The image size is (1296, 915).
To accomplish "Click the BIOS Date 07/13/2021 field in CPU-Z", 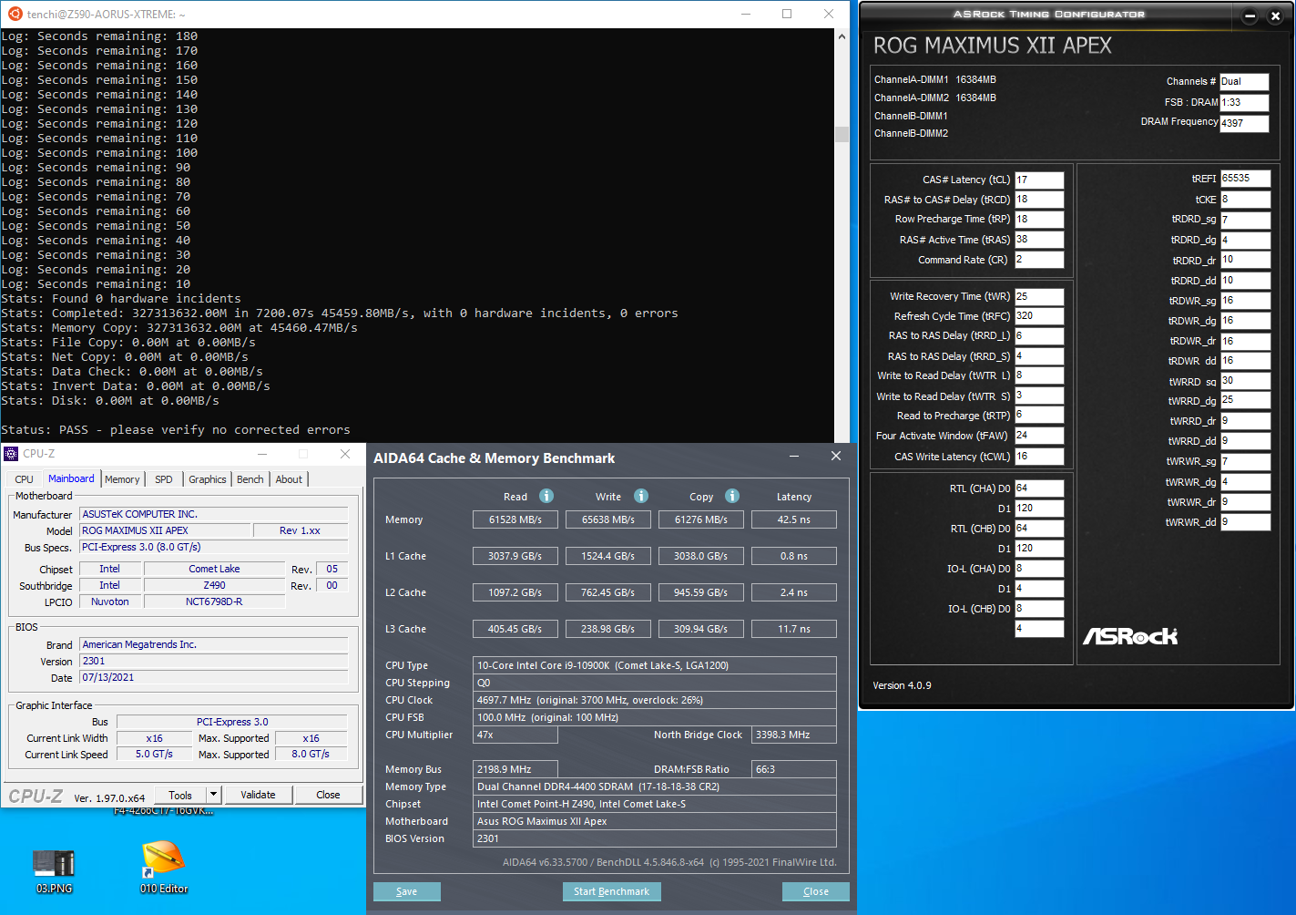I will [213, 677].
